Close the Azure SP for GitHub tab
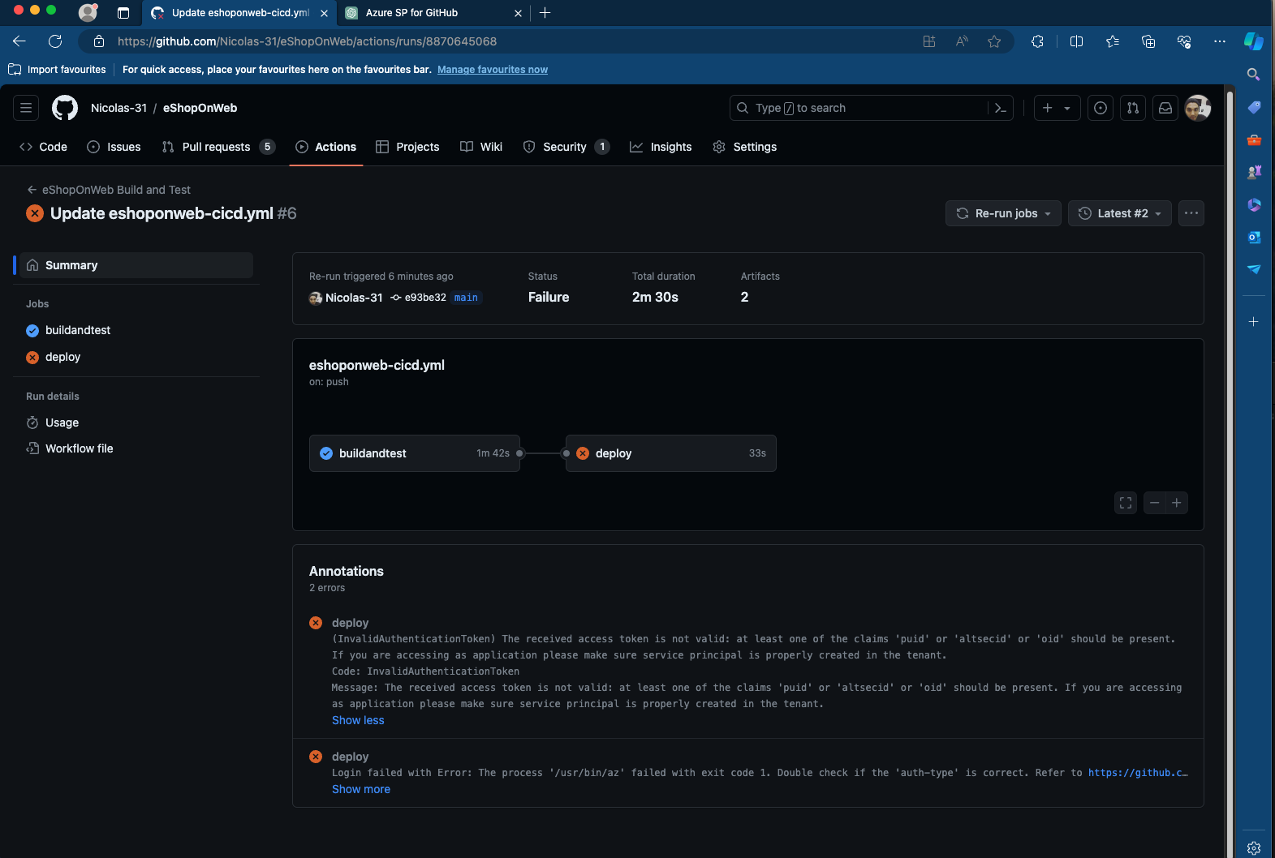Screen dimensions: 1275x858 [x=519, y=13]
